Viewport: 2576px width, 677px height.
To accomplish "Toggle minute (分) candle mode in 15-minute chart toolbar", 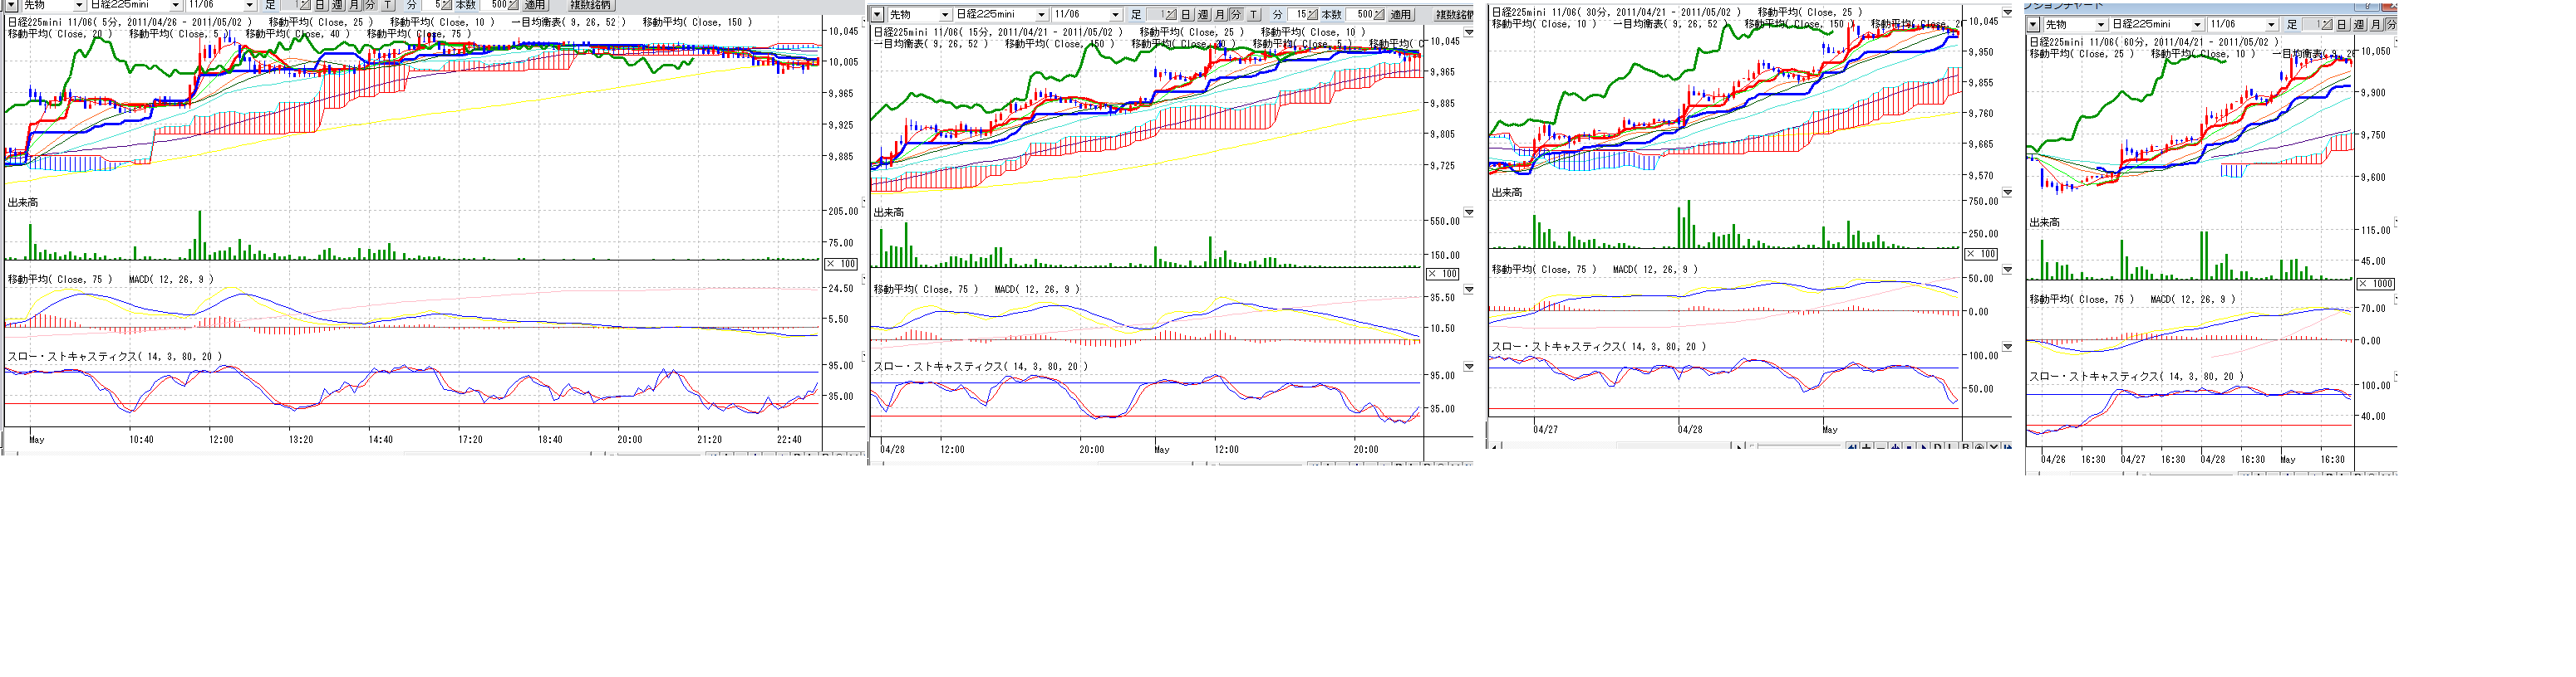I will (x=1236, y=15).
